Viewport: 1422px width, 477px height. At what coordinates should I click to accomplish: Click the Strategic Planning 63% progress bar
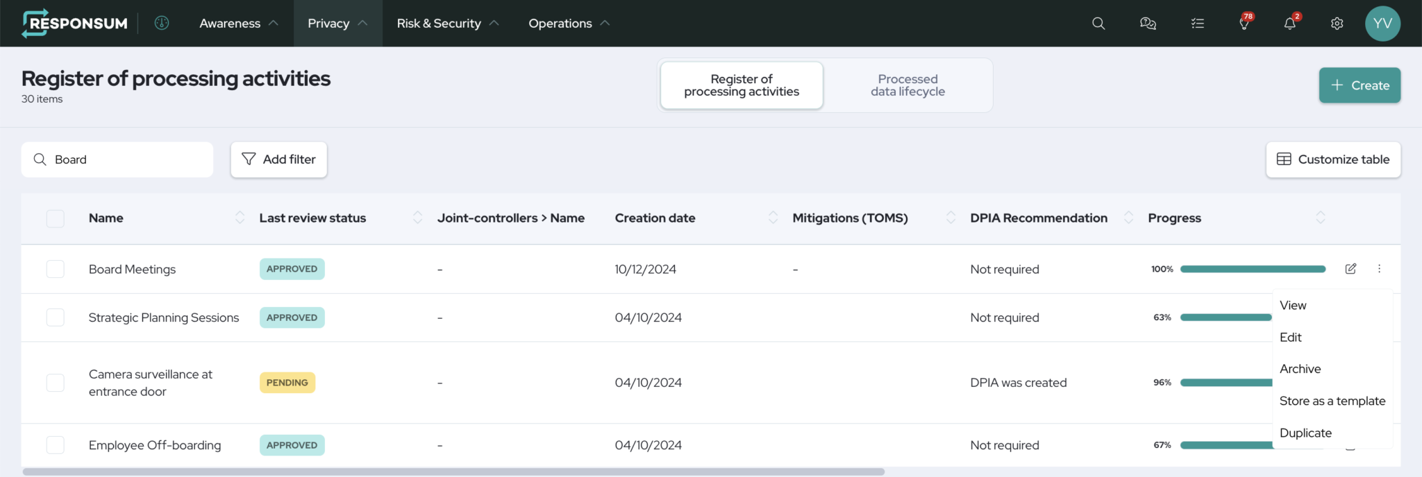tap(1226, 318)
